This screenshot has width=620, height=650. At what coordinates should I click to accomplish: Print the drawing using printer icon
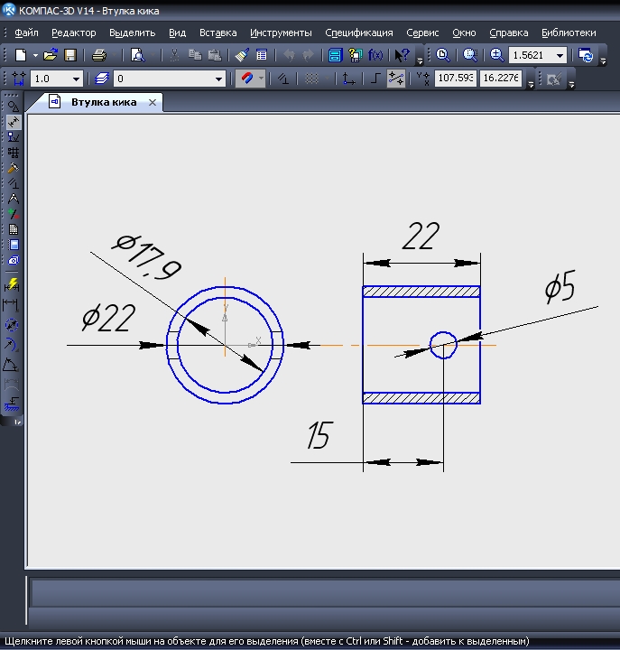pyautogui.click(x=98, y=55)
